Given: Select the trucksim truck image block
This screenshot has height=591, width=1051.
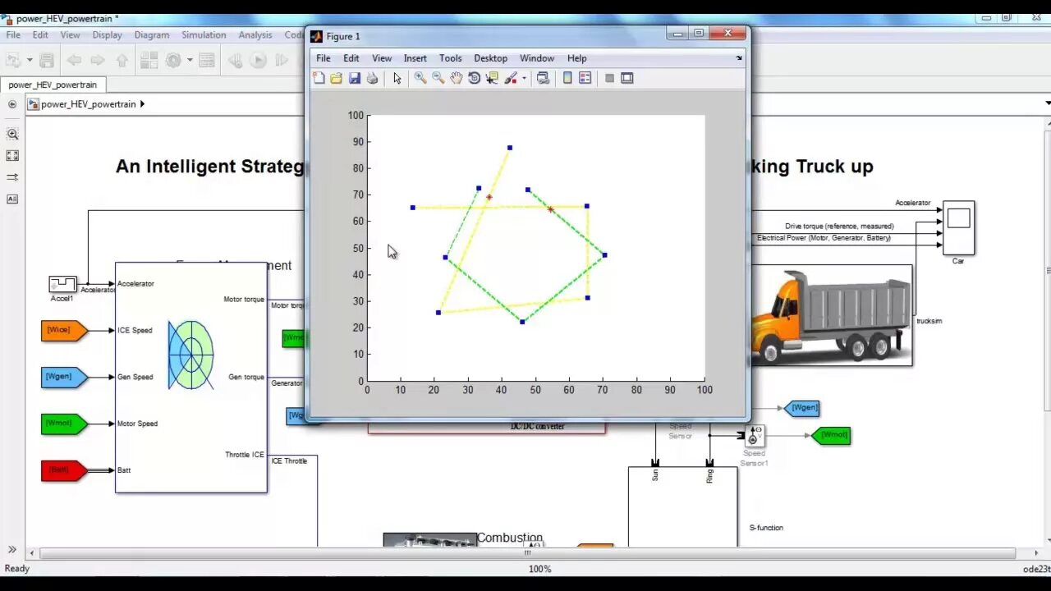Looking at the screenshot, I should coord(831,315).
